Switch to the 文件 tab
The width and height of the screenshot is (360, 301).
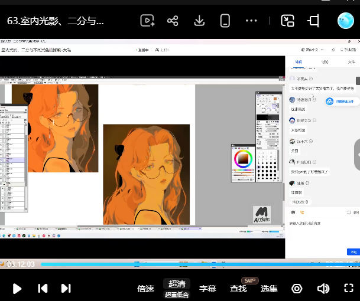pyautogui.click(x=352, y=62)
